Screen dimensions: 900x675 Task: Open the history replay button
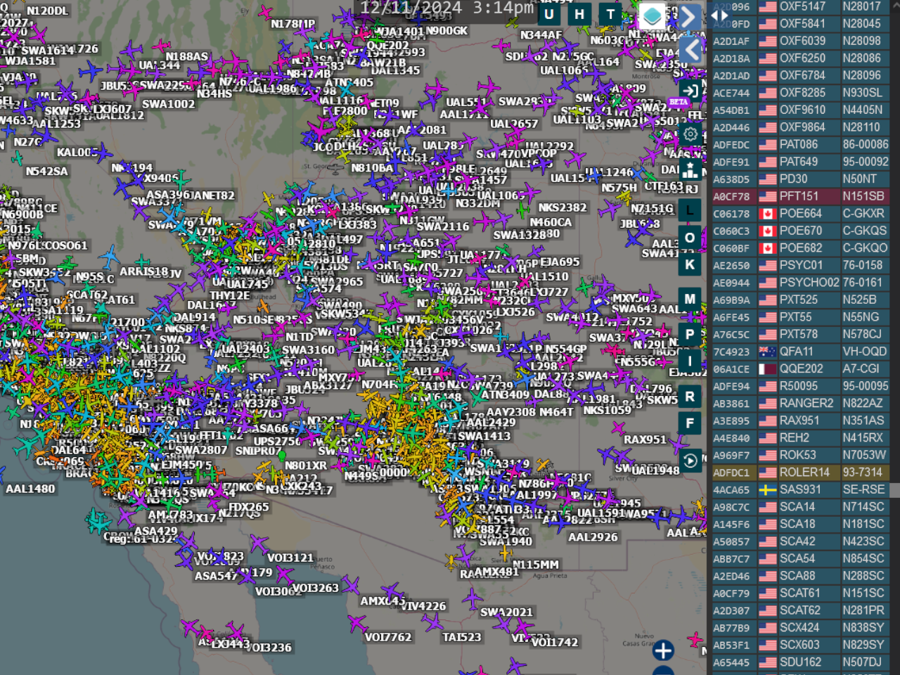tap(690, 461)
